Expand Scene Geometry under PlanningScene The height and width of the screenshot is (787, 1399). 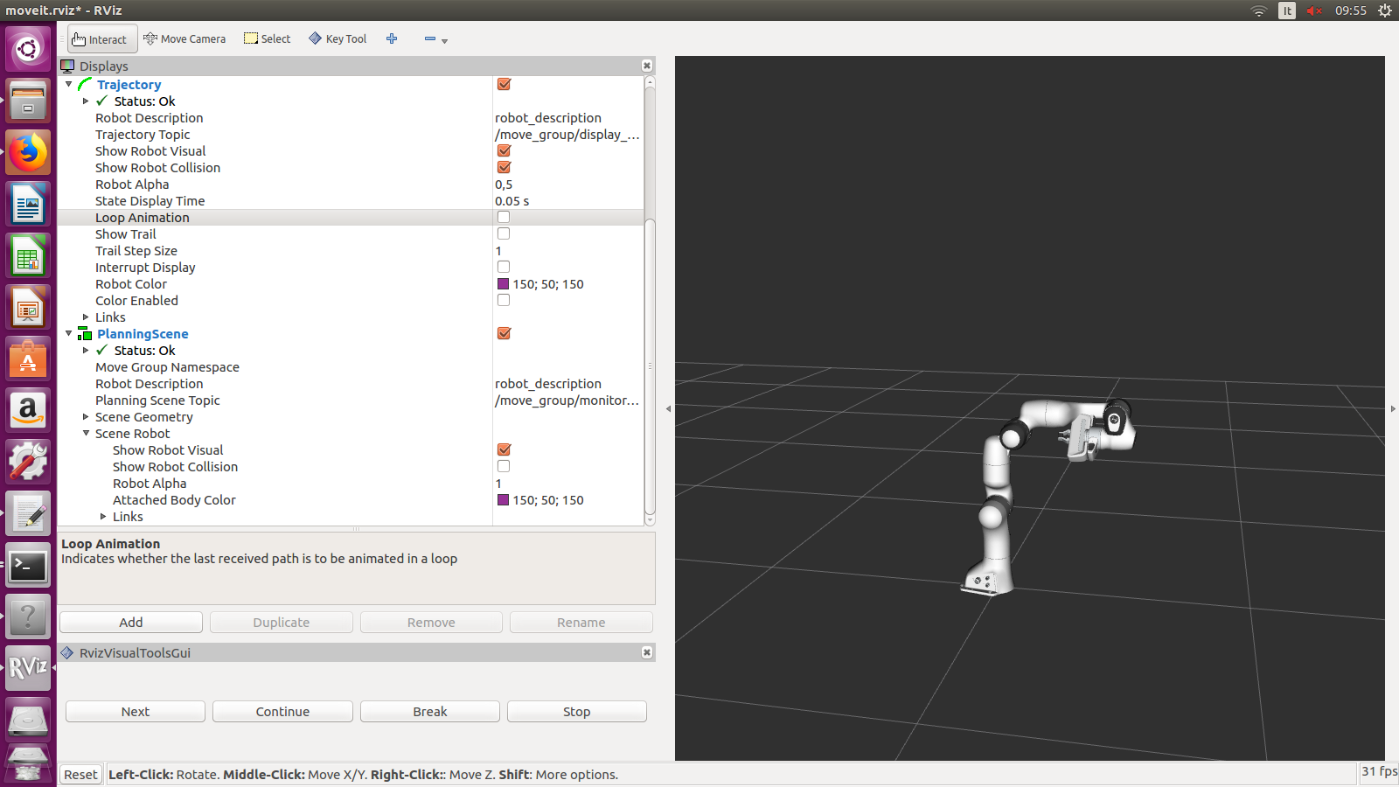86,417
